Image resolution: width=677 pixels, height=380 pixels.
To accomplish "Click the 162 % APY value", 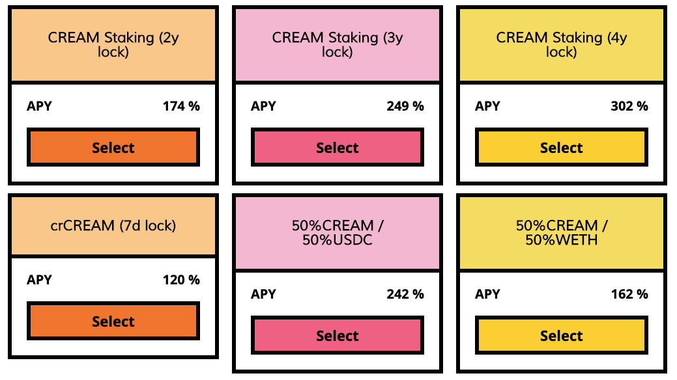I will click(x=629, y=294).
